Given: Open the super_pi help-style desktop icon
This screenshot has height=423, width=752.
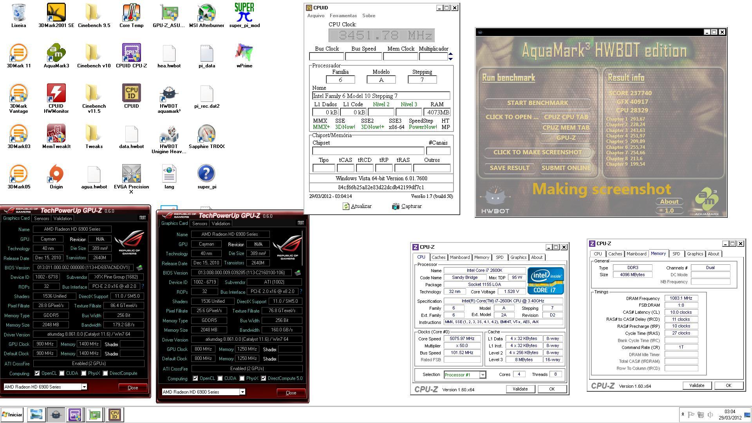Looking at the screenshot, I should 206,177.
